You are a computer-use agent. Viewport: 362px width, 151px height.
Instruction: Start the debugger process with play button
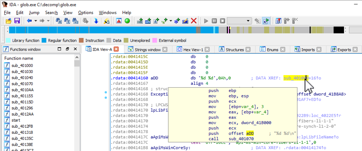206,21
